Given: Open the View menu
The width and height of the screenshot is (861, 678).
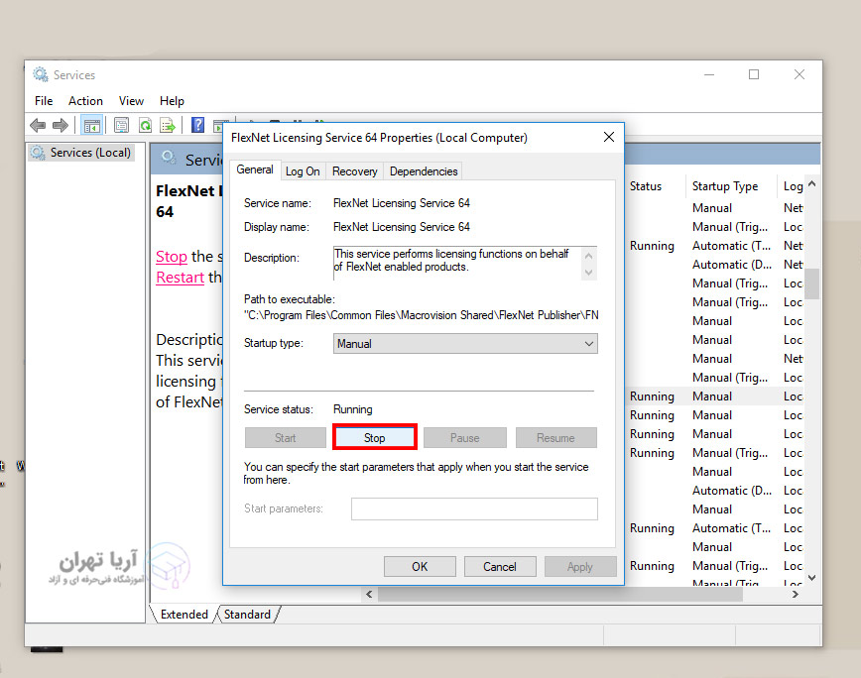Looking at the screenshot, I should (131, 101).
